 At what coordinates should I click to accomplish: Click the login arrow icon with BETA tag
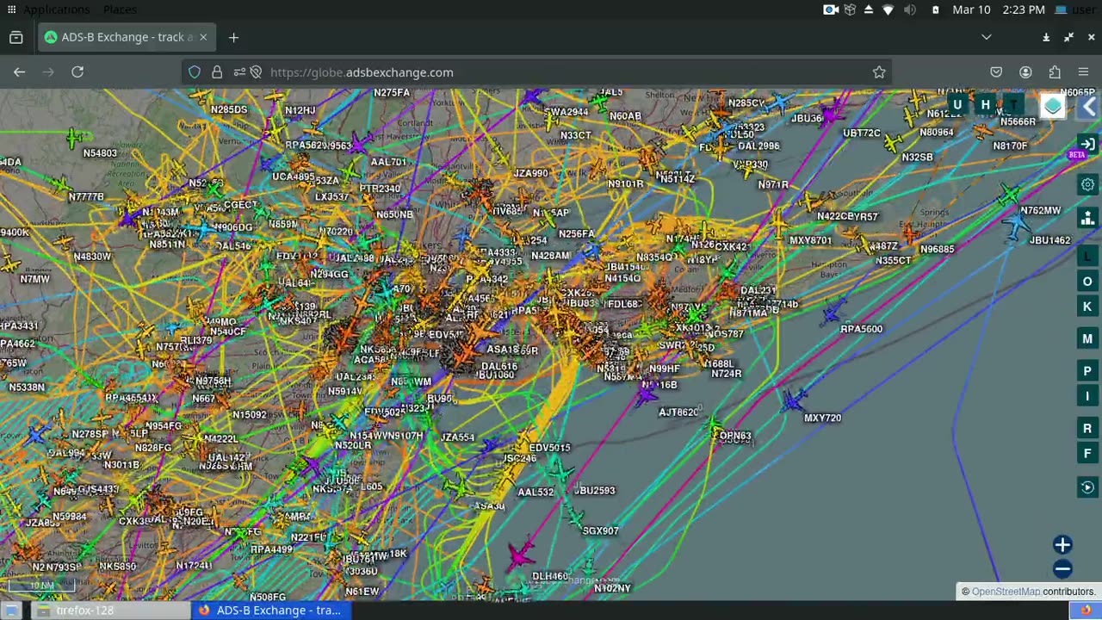click(1087, 145)
